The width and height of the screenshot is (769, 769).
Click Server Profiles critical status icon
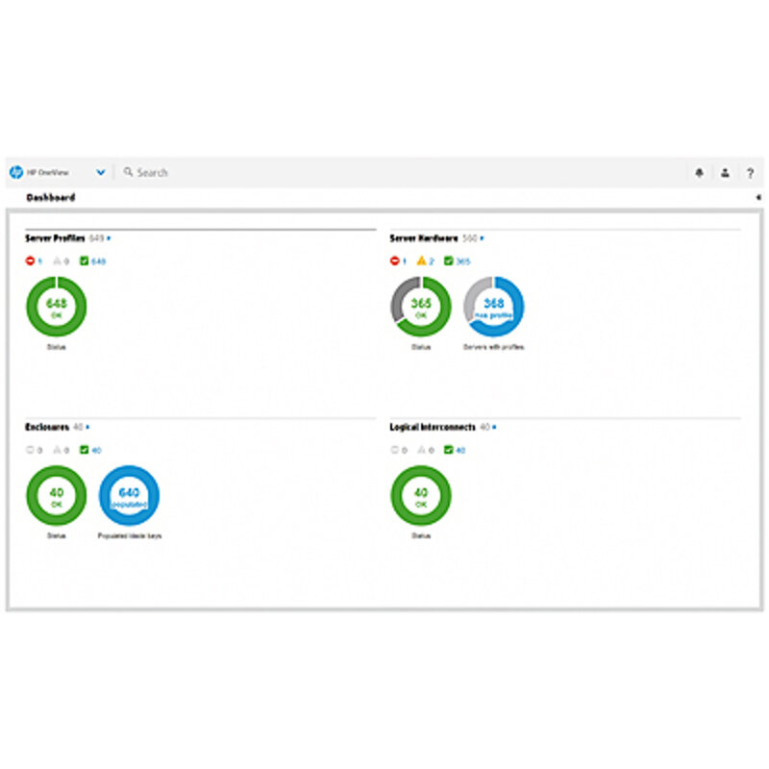pos(30,260)
